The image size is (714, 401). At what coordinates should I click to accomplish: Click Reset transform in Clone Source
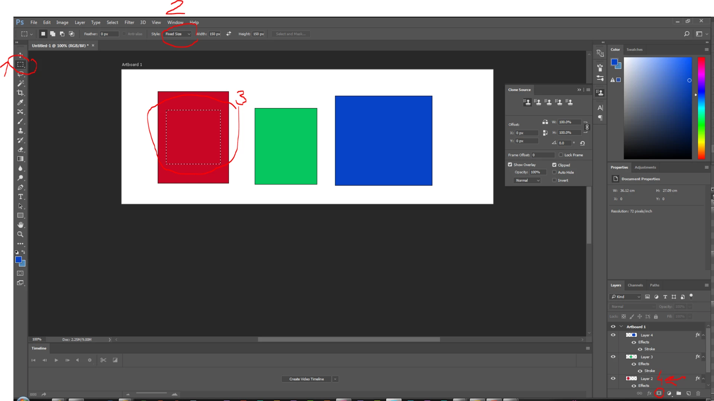582,143
